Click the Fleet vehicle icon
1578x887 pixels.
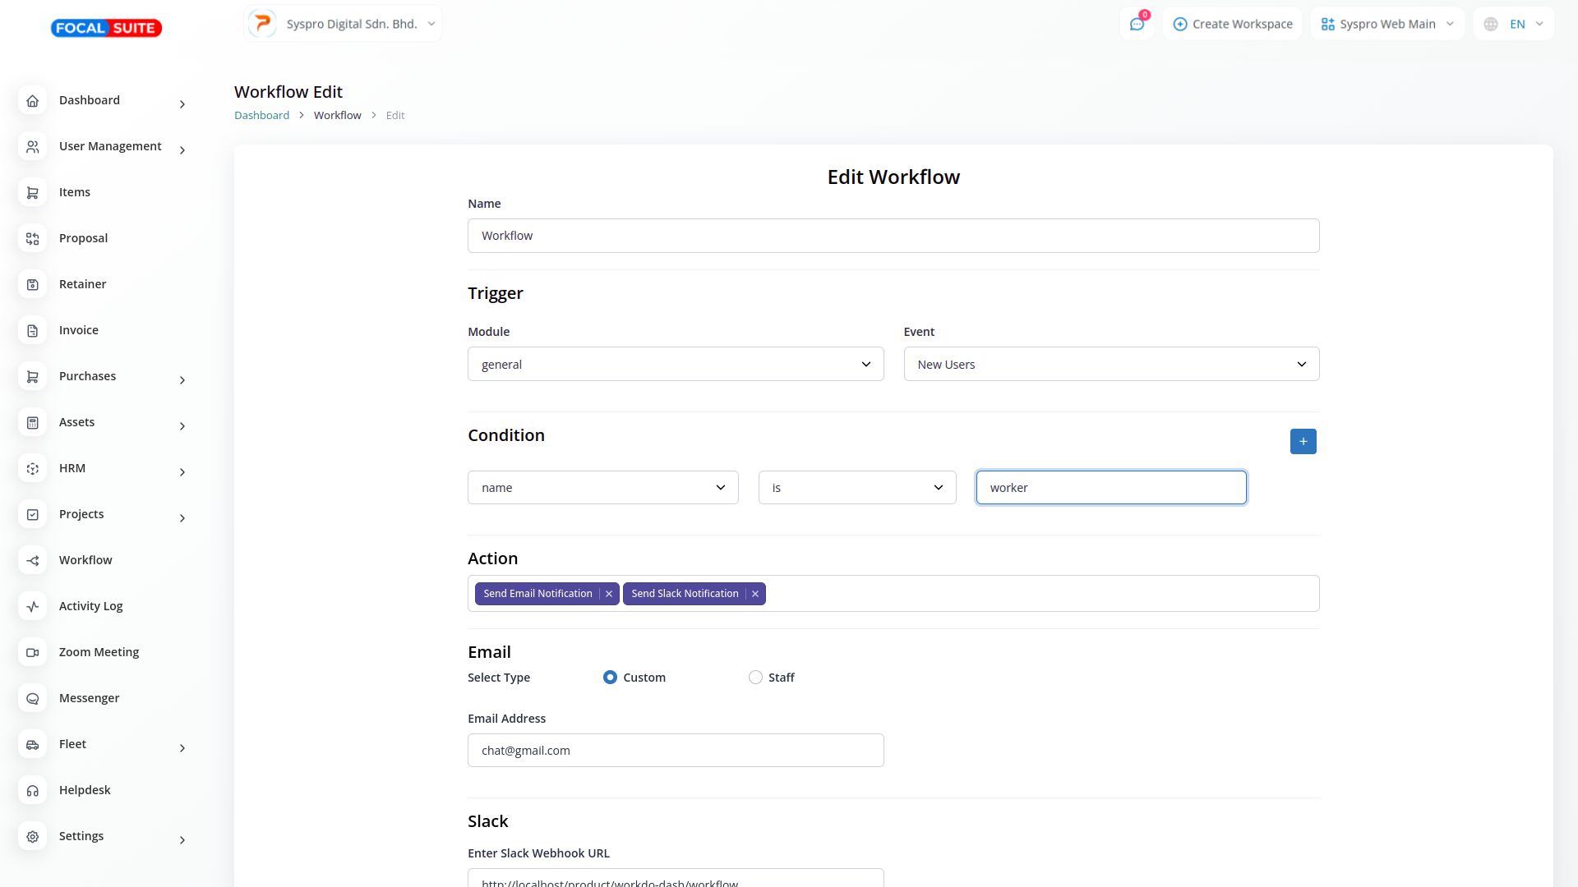click(33, 744)
